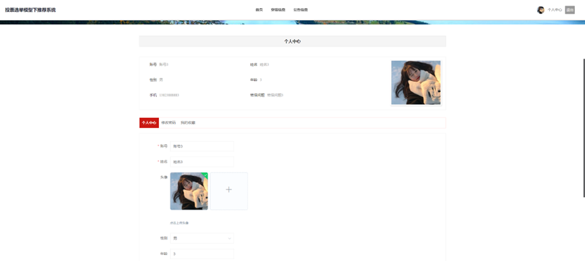
Task: Click the green checkmark on uploaded avatar
Action: [205, 175]
